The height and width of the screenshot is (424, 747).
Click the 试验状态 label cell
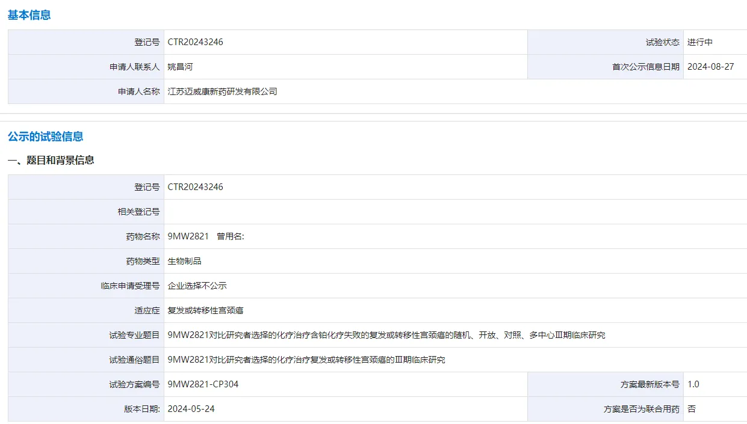click(x=662, y=42)
